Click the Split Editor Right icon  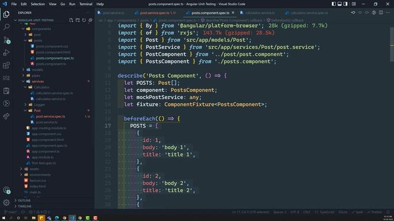point(381,12)
